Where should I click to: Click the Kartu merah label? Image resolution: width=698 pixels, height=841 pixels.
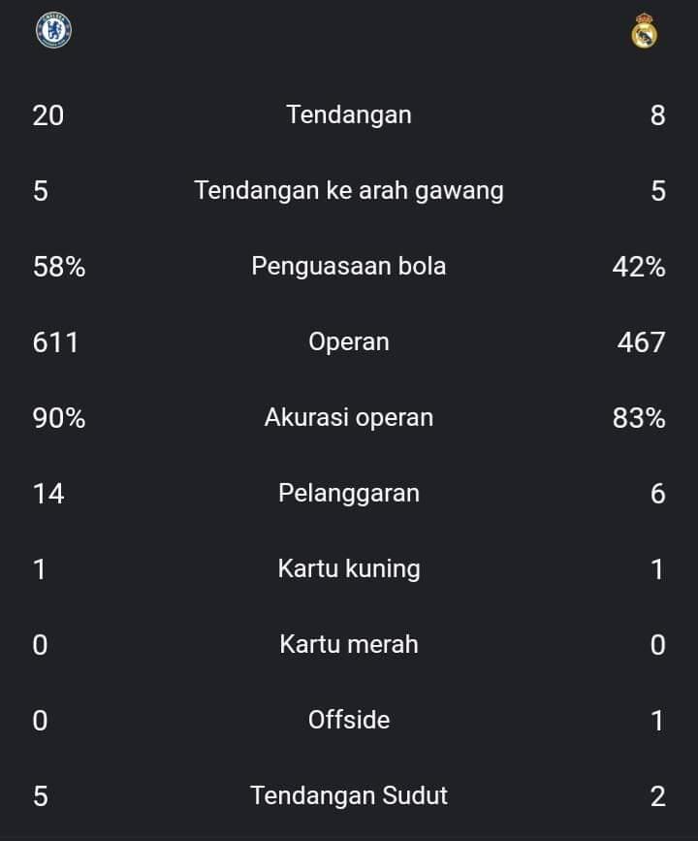(x=349, y=645)
